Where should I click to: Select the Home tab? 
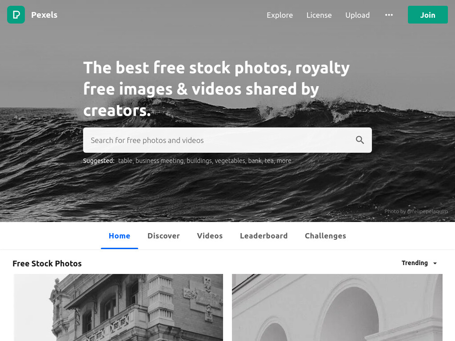pyautogui.click(x=119, y=236)
